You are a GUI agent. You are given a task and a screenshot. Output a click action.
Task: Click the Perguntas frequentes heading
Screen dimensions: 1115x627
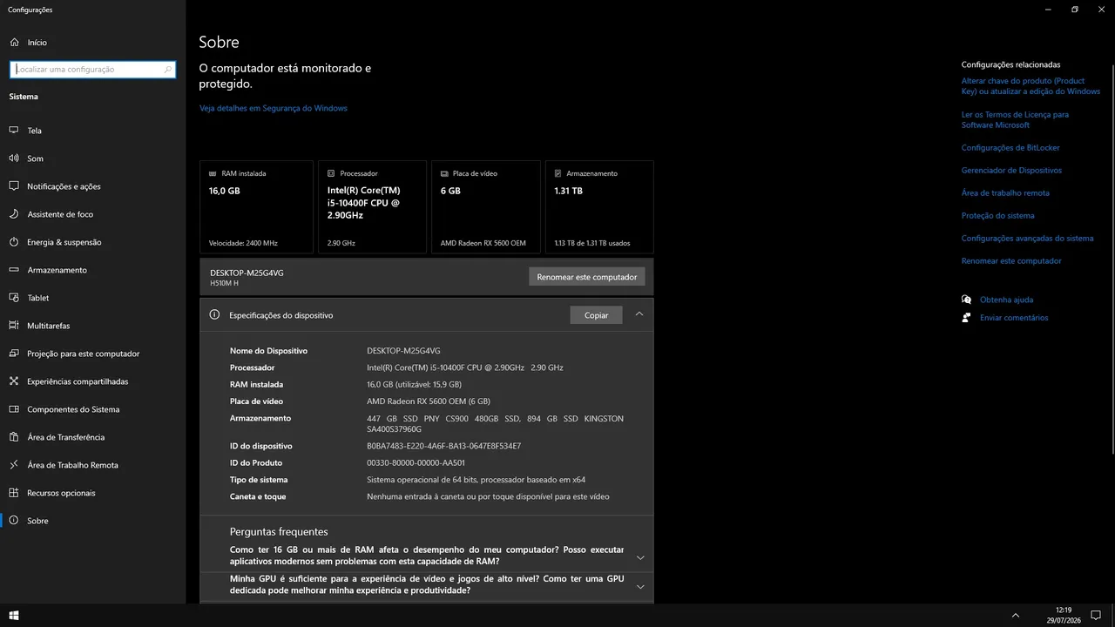click(x=279, y=531)
